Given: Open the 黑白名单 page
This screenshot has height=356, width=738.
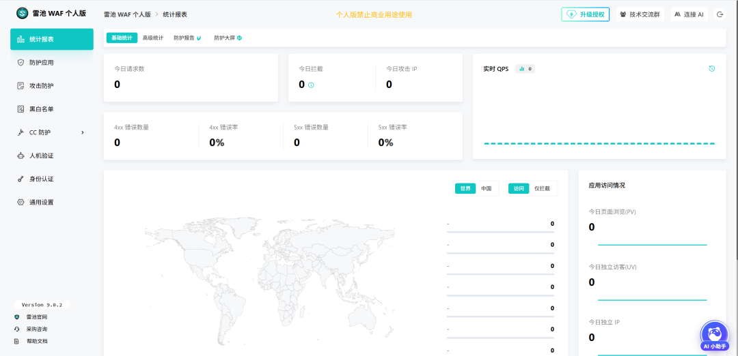Looking at the screenshot, I should (x=52, y=109).
